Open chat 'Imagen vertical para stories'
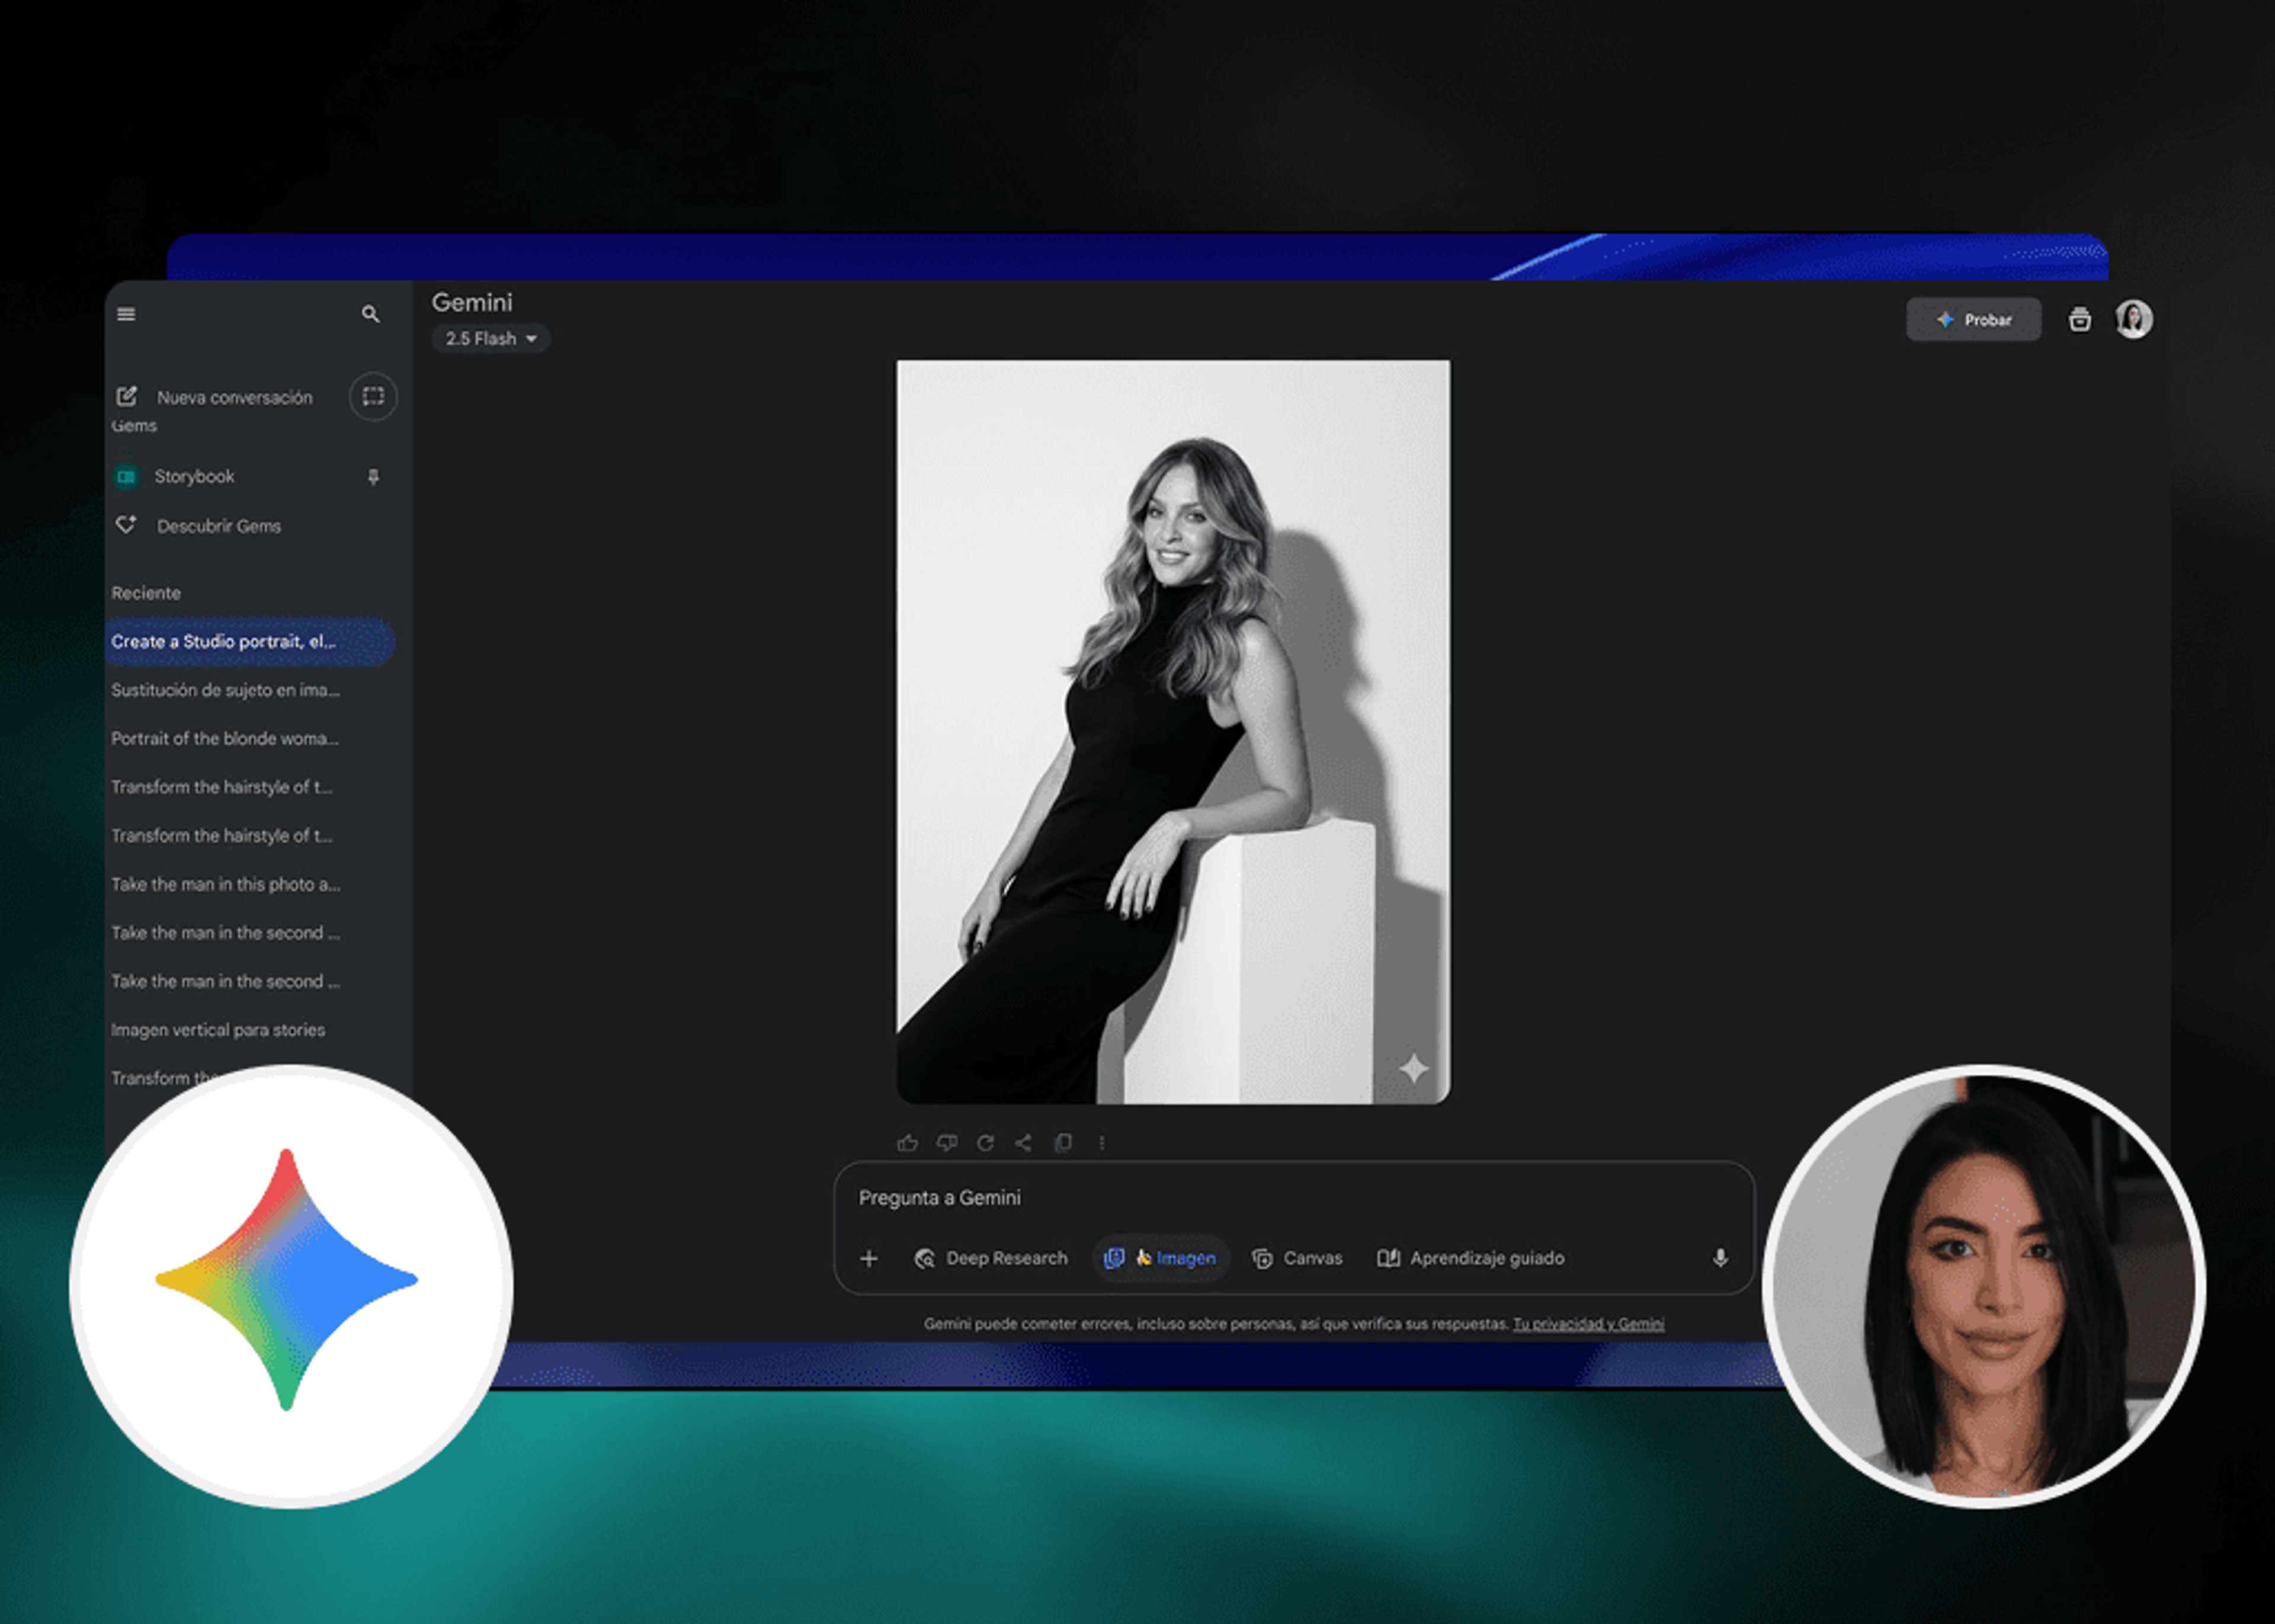This screenshot has width=2275, height=1624. [x=218, y=1030]
